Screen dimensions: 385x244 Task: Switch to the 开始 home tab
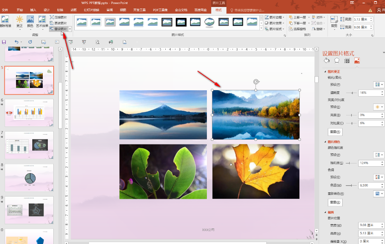click(x=20, y=10)
